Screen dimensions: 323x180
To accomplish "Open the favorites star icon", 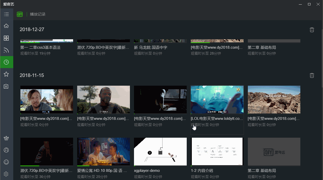I will click(x=6, y=74).
